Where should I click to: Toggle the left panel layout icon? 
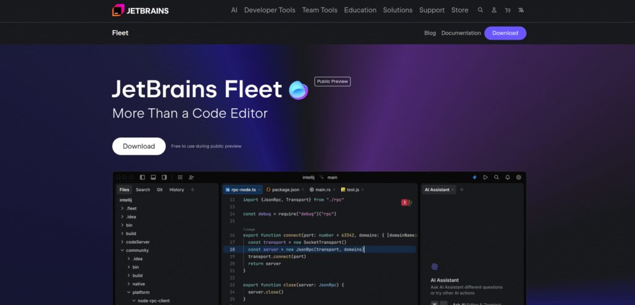tap(142, 178)
